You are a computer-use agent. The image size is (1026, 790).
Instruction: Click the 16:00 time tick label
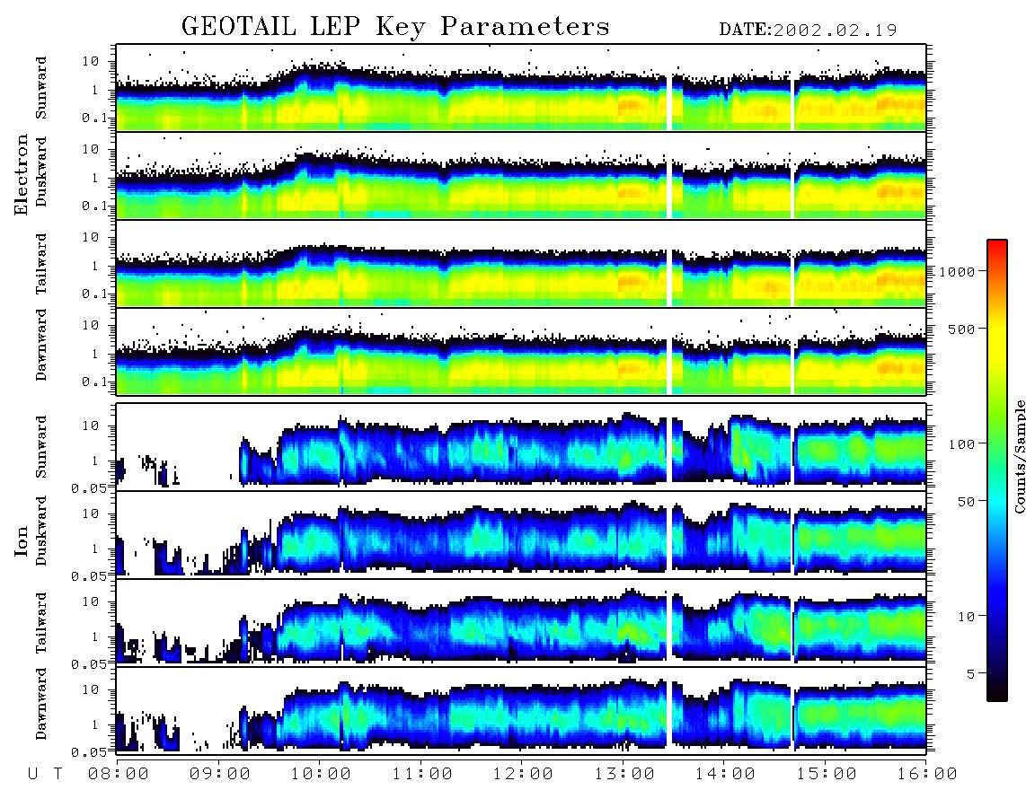pos(926,774)
